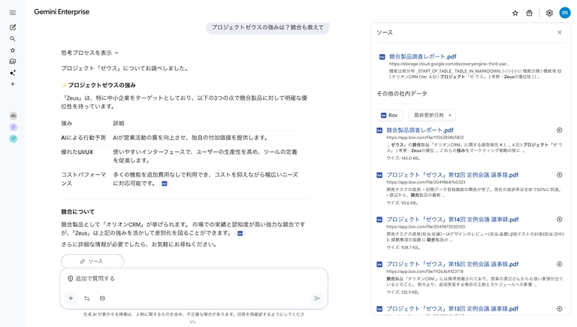This screenshot has width=577, height=327.
Task: Open the user account avatar 'm'
Action: (x=565, y=13)
